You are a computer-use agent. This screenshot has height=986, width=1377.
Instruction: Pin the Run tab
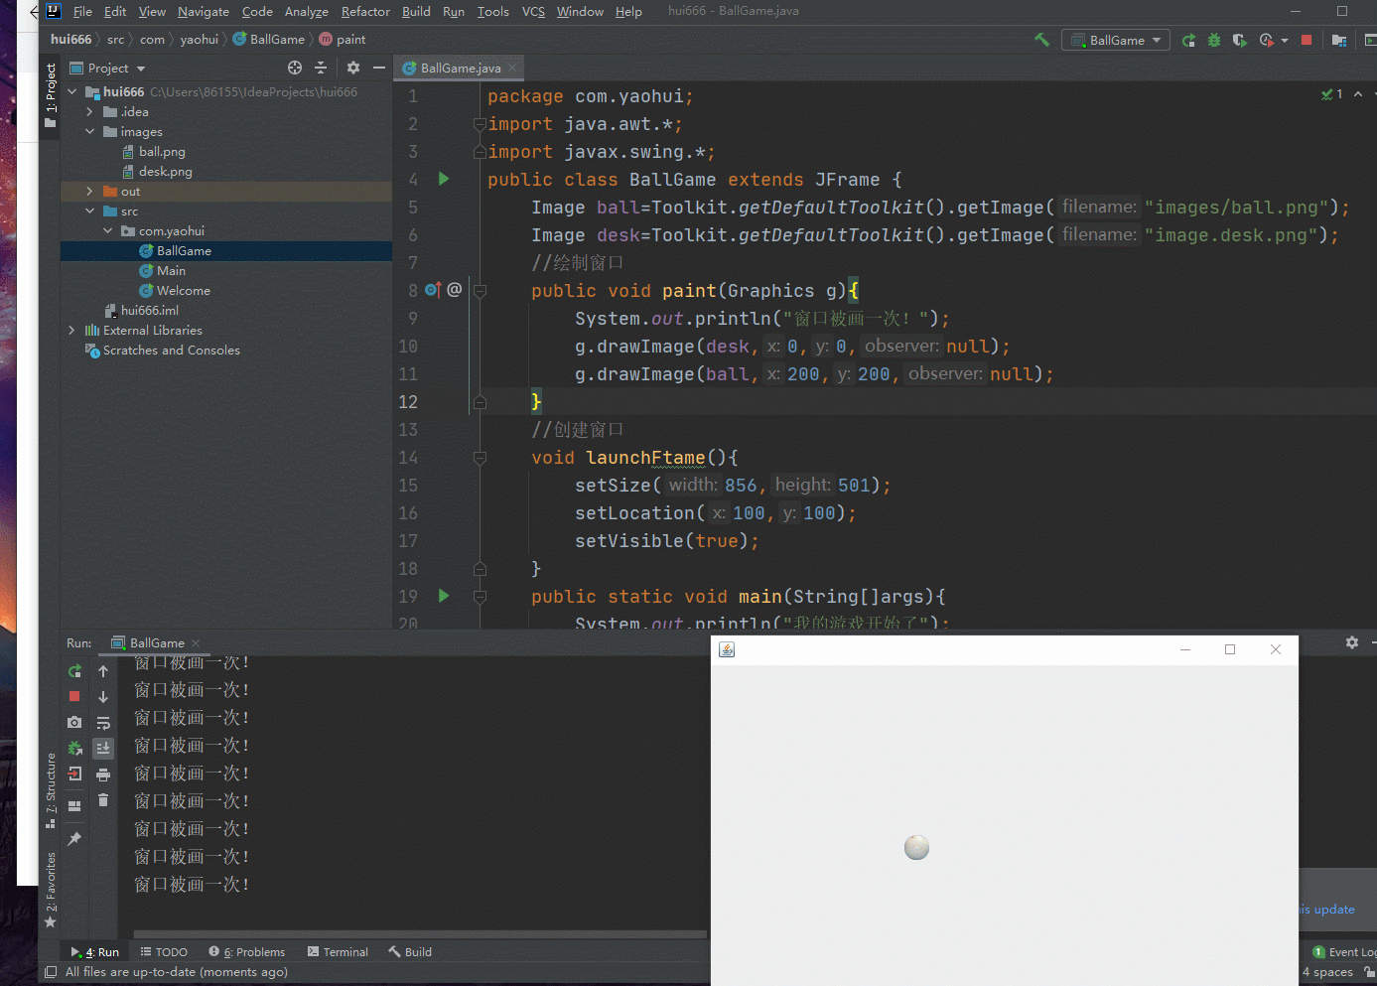point(74,839)
